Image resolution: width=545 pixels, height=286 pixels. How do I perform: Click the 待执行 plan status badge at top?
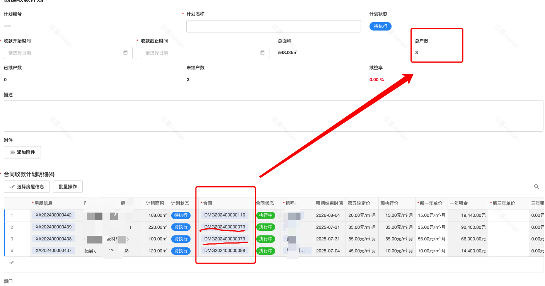[x=380, y=26]
